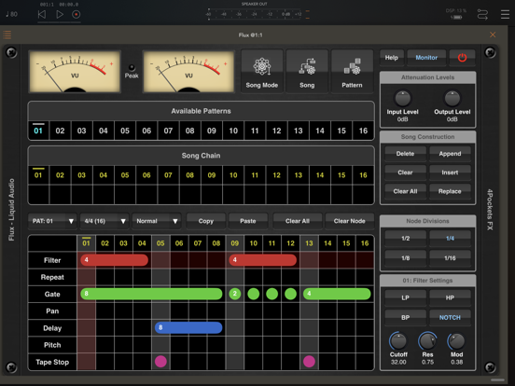Select the red Filter node at step 01

(x=115, y=260)
